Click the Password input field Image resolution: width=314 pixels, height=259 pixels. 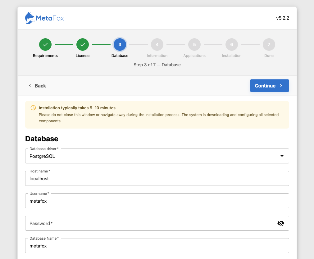click(149, 223)
